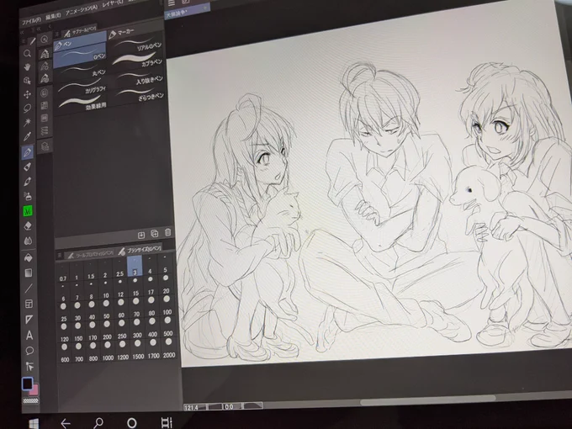
Task: Select the Pencil tool below Pen
Action: click(x=28, y=167)
